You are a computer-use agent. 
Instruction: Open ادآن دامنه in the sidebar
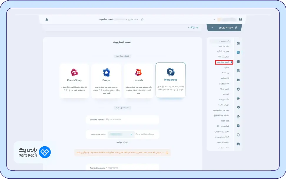225,78
